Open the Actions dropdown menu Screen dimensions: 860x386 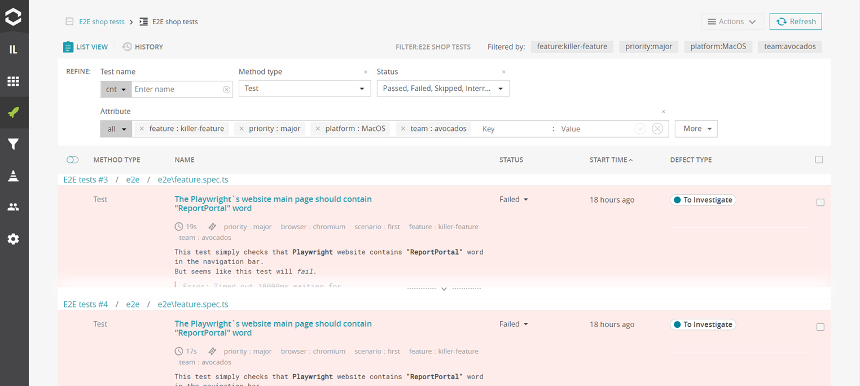(x=732, y=21)
